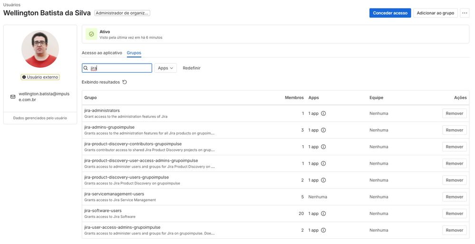Click info icon in jira-software-users row

tap(323, 214)
